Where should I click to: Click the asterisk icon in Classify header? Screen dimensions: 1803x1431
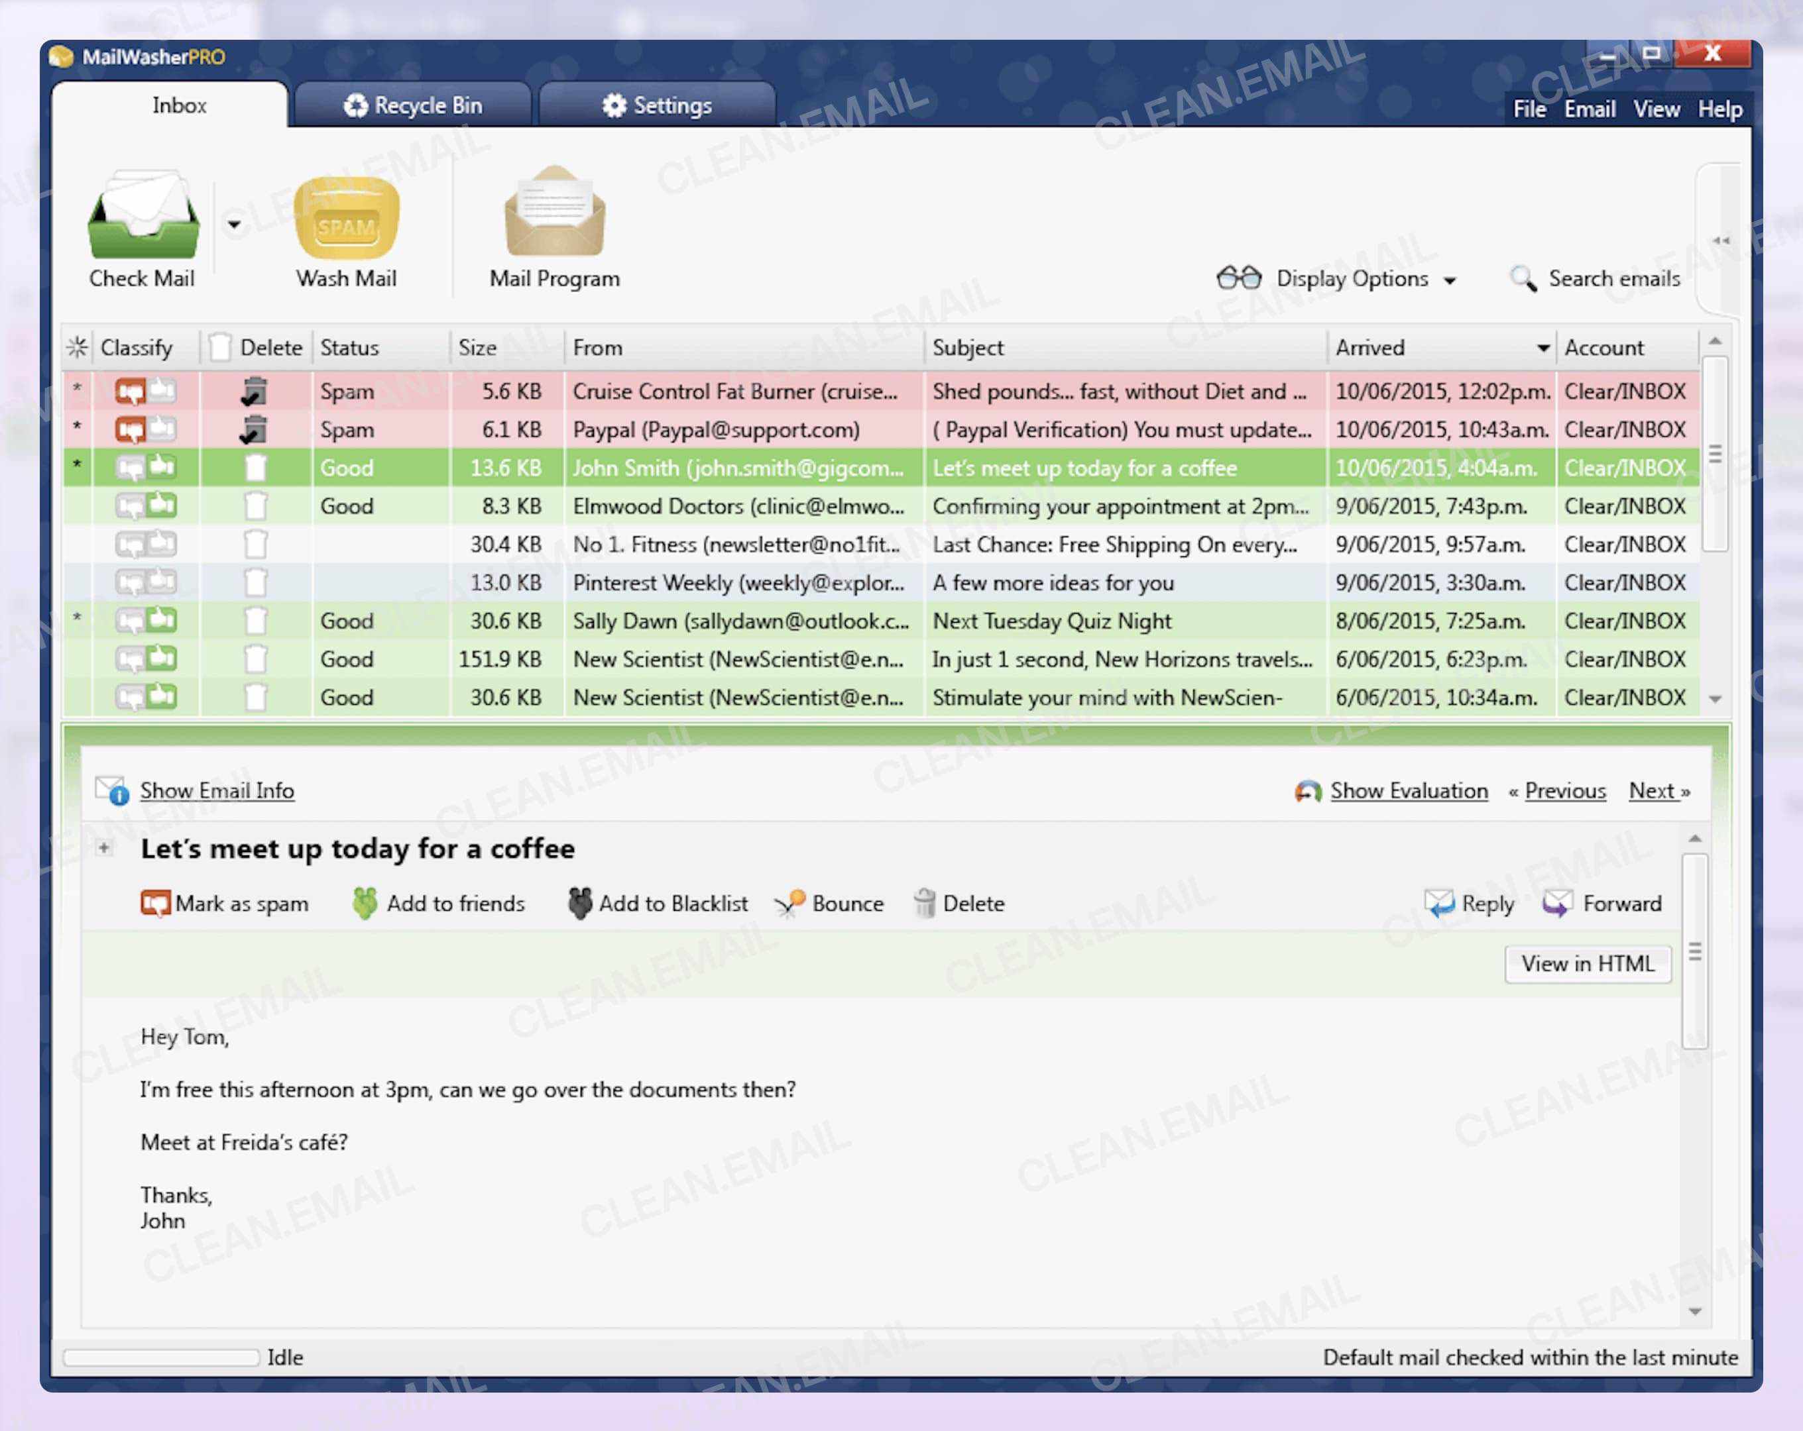click(78, 347)
